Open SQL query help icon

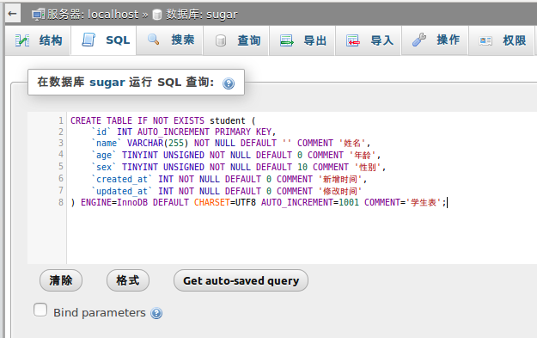coord(229,83)
